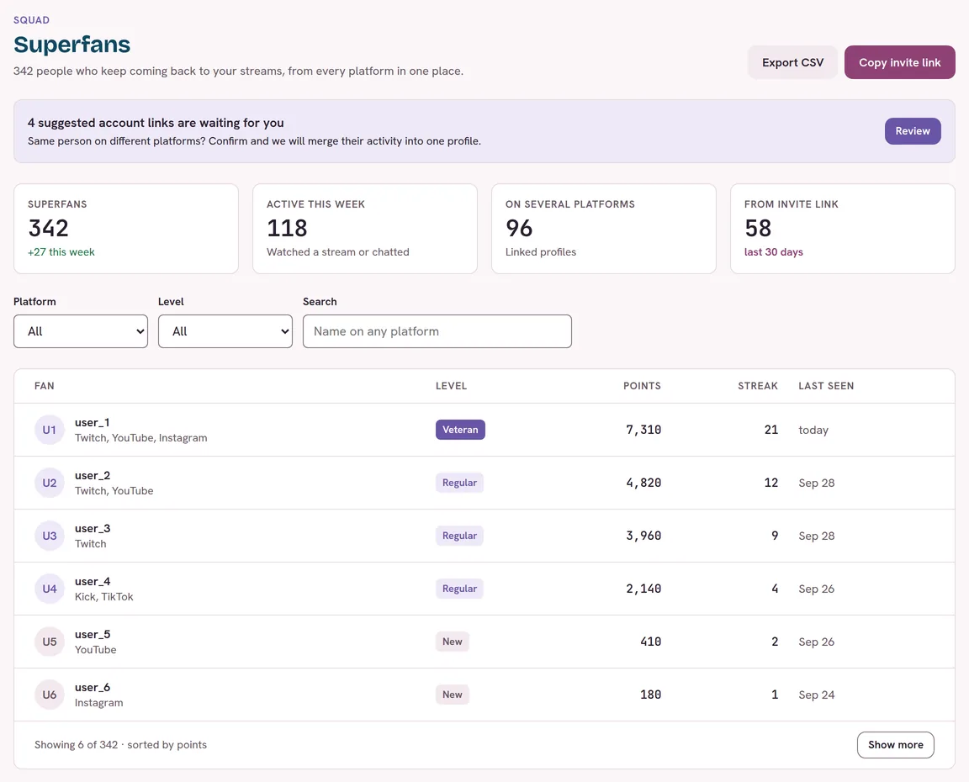This screenshot has width=969, height=782.
Task: Sort by the POINTS column header
Action: coord(642,386)
